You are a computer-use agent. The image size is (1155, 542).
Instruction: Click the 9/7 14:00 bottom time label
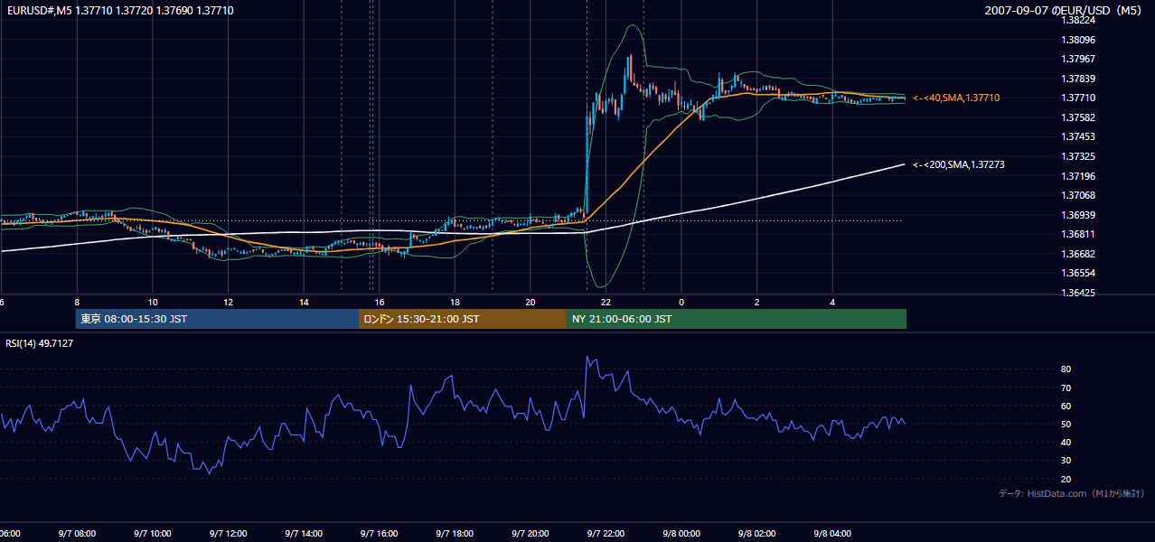coord(304,534)
